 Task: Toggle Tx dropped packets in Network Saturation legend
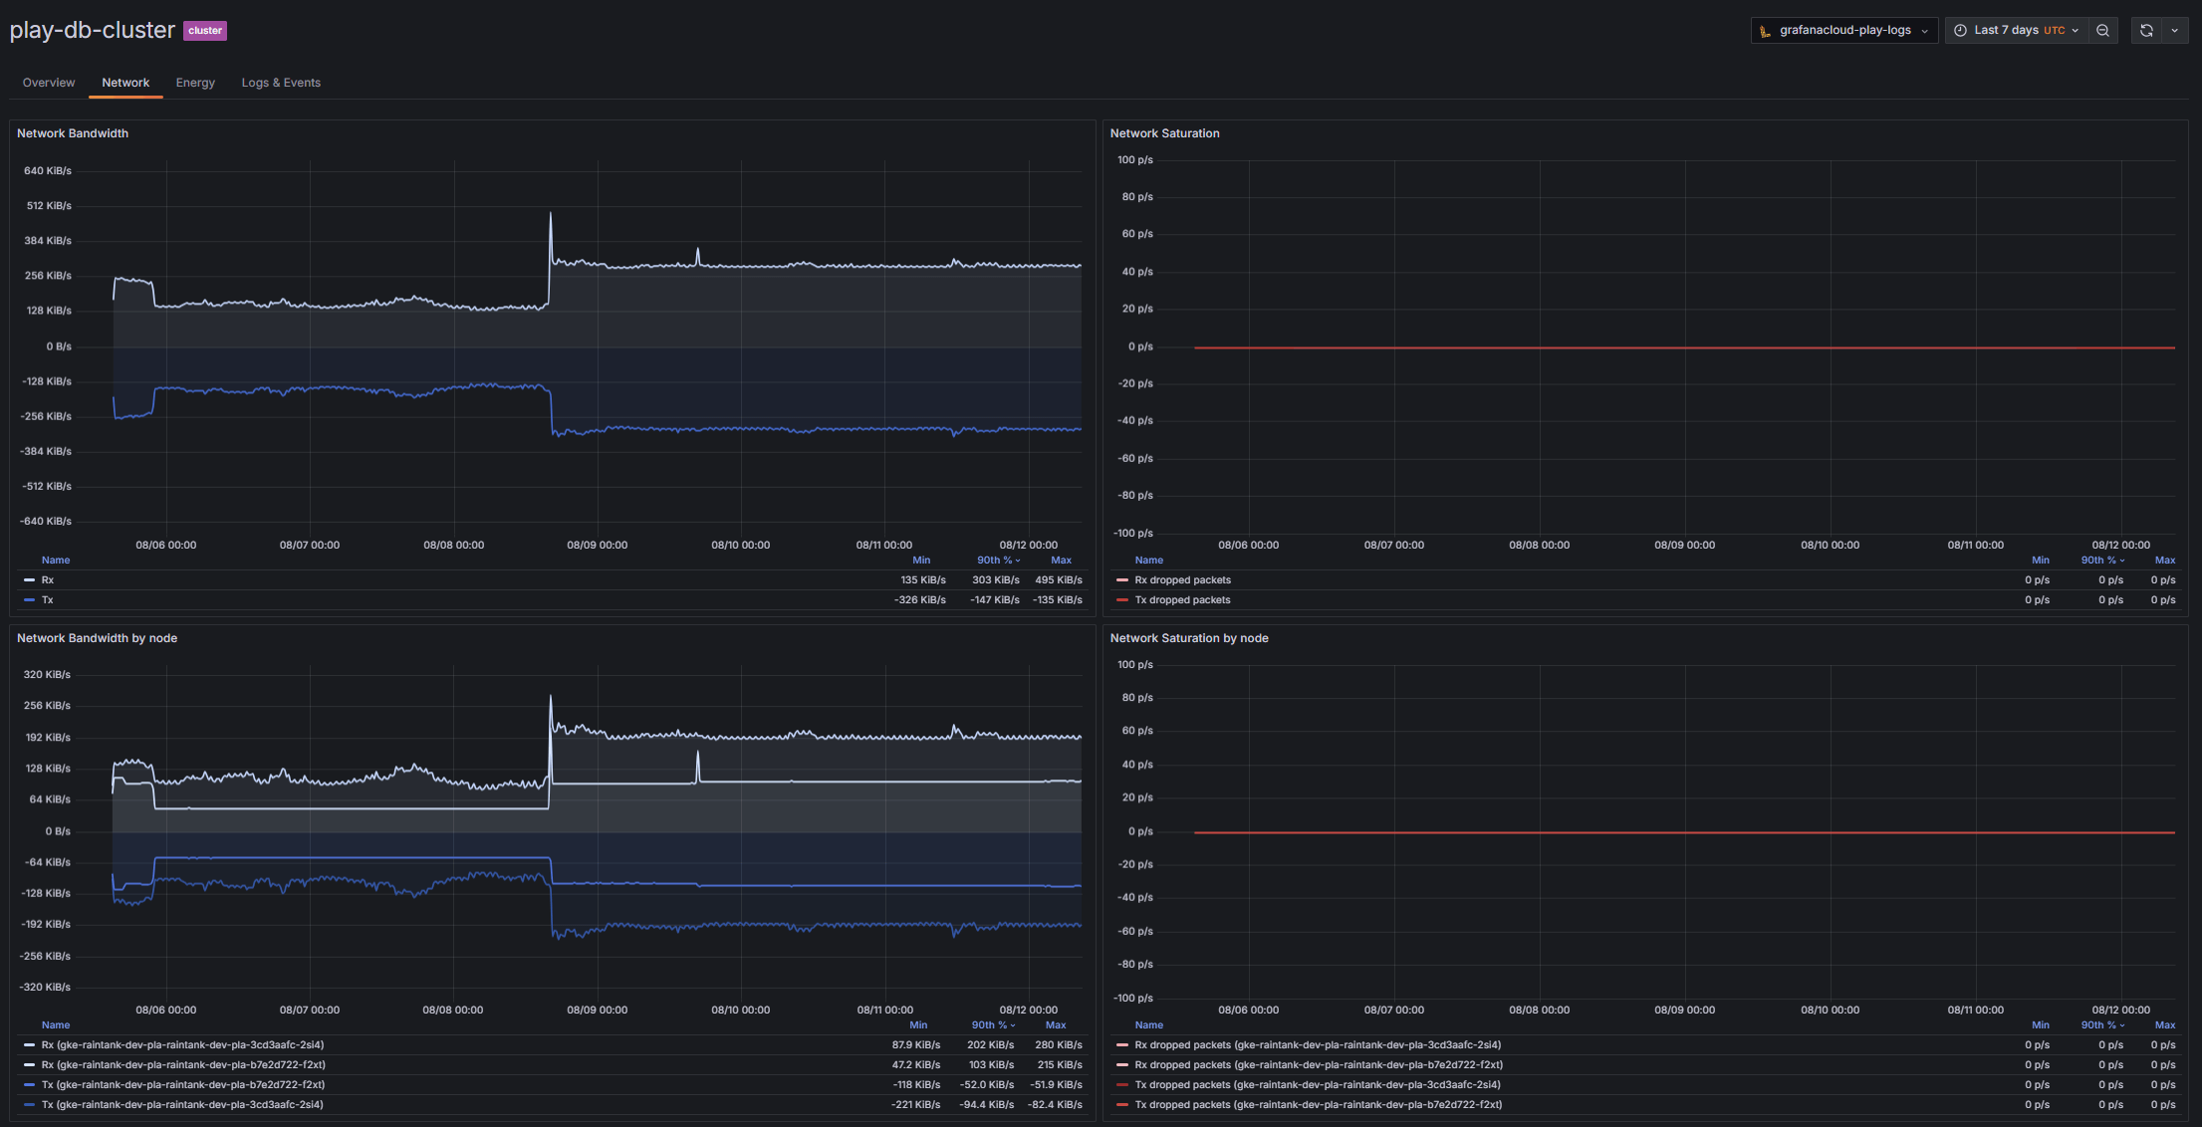coord(1183,599)
